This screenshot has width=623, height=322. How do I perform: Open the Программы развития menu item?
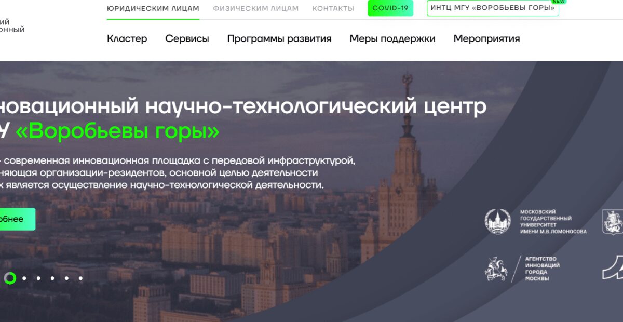point(279,38)
